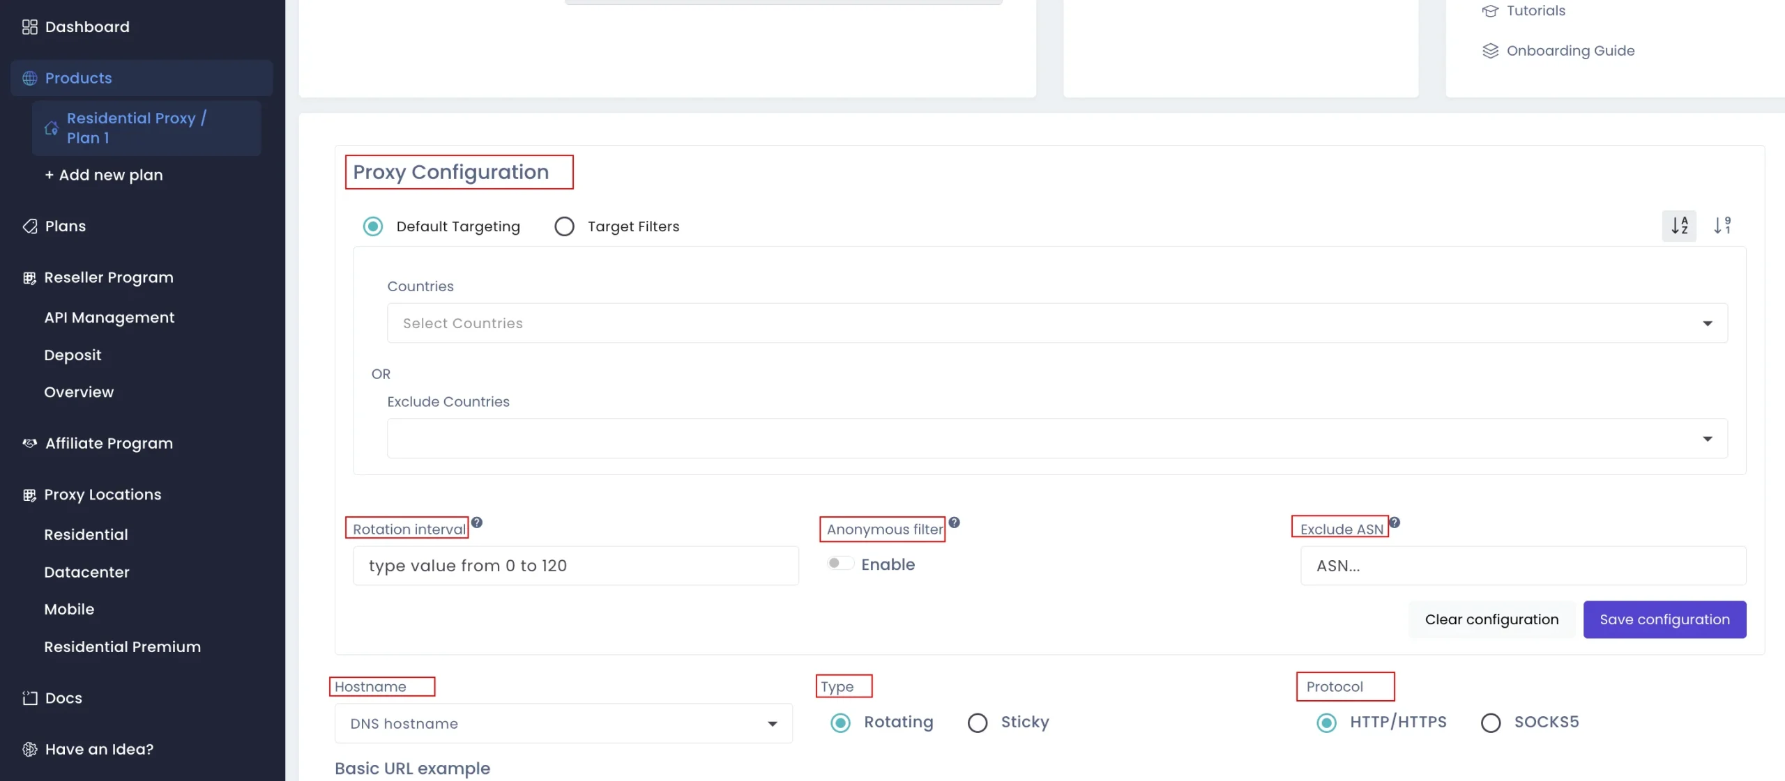The height and width of the screenshot is (781, 1785).
Task: Go to API Management
Action: (x=109, y=318)
